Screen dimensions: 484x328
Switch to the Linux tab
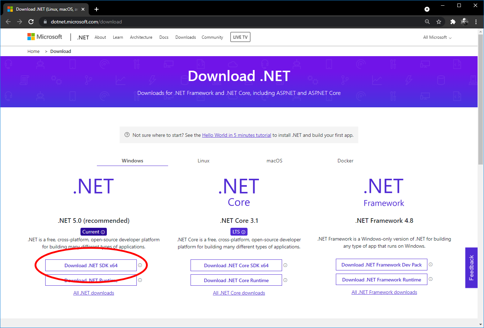[x=203, y=161]
